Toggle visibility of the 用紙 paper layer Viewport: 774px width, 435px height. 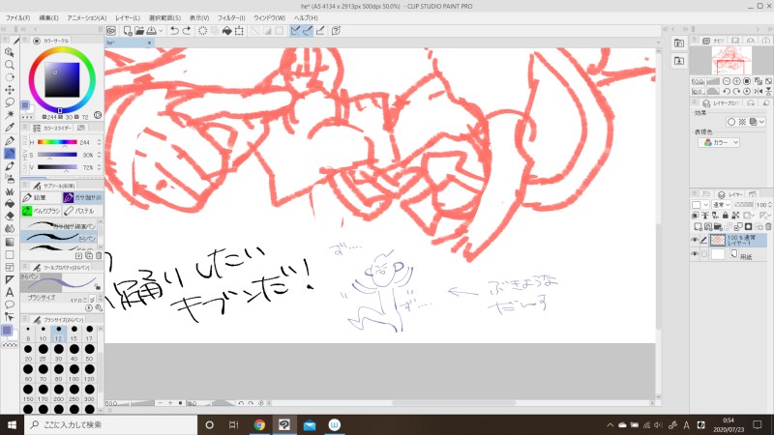pyautogui.click(x=695, y=254)
